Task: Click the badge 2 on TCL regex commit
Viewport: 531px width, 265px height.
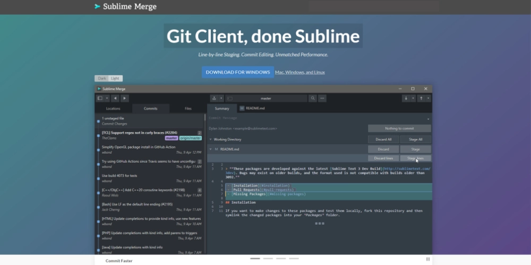Action: [200, 133]
